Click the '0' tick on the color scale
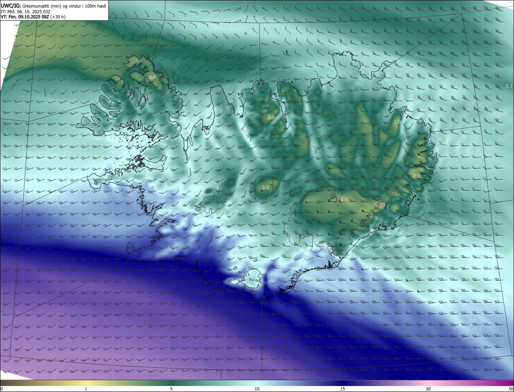 (x=2, y=389)
